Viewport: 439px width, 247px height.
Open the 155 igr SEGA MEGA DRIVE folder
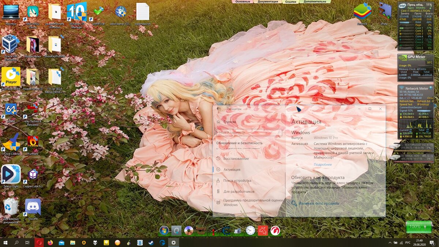click(x=55, y=81)
